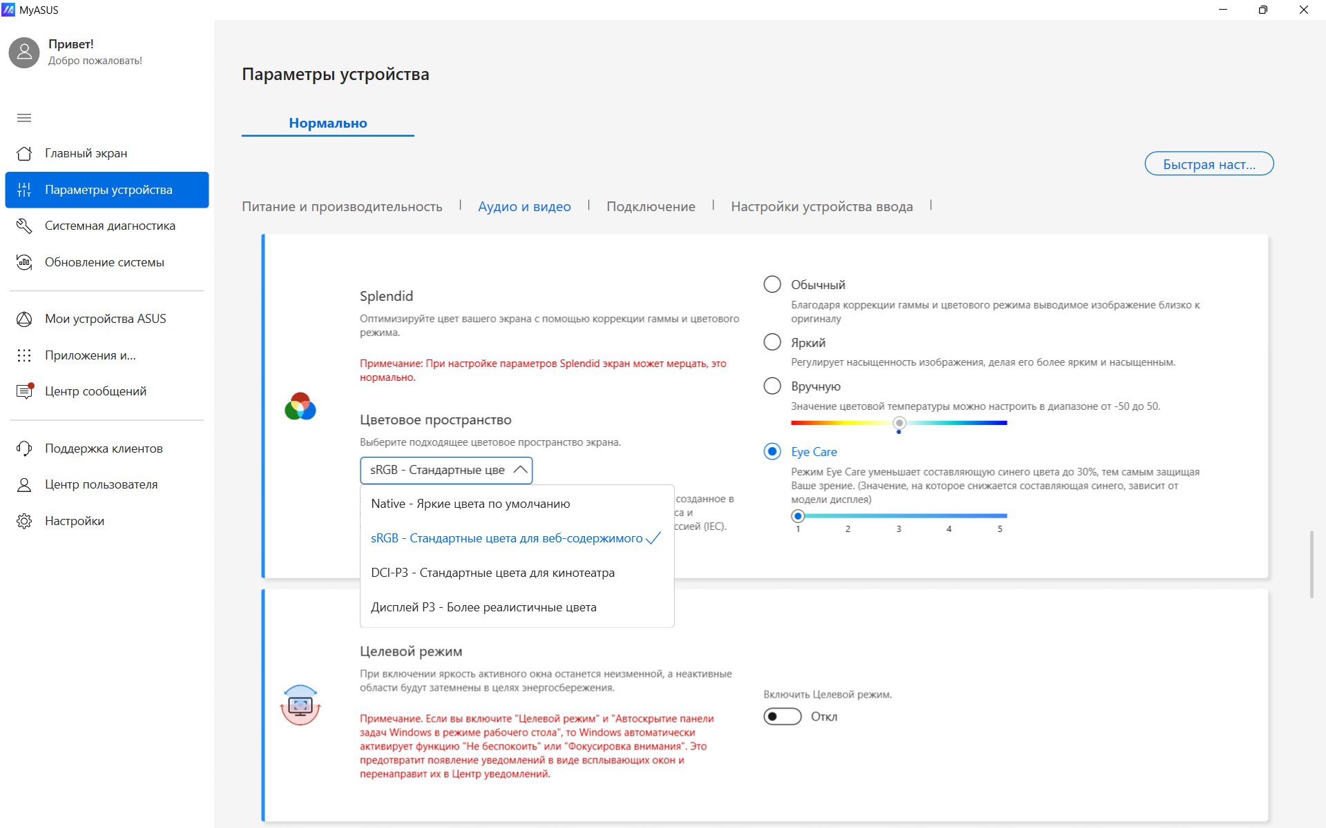Click the wrench icon for Системная диагностика

(24, 226)
